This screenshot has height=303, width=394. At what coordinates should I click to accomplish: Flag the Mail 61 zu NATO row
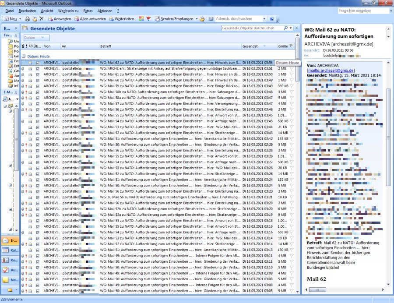[x=292, y=74]
